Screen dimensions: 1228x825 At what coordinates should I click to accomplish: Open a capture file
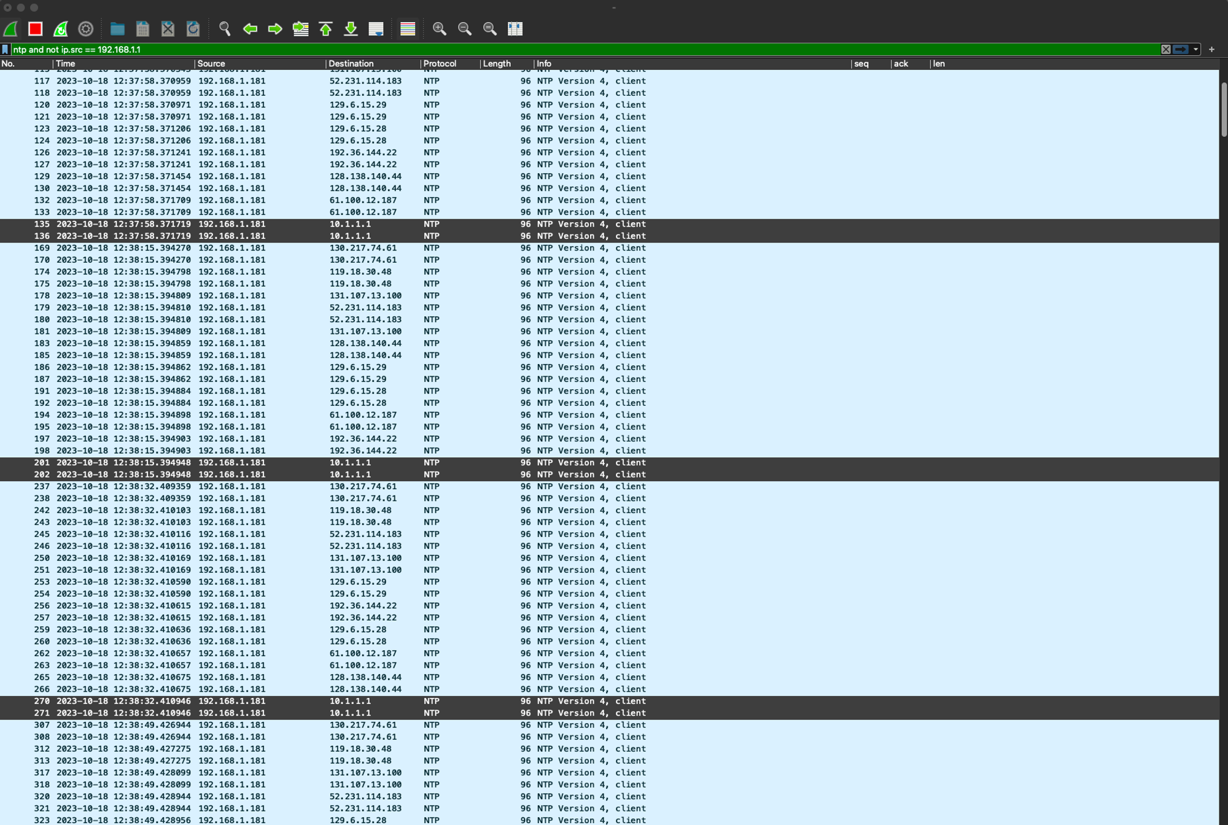(x=117, y=29)
